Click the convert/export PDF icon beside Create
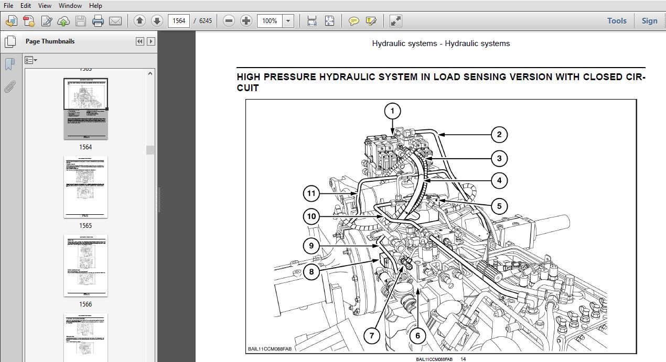 [x=29, y=21]
